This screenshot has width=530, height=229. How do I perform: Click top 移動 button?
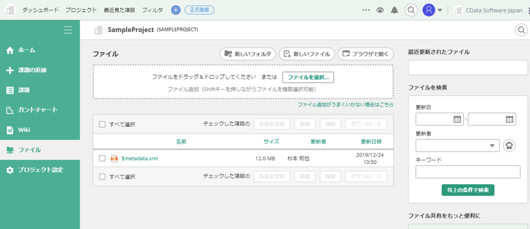pyautogui.click(x=305, y=124)
